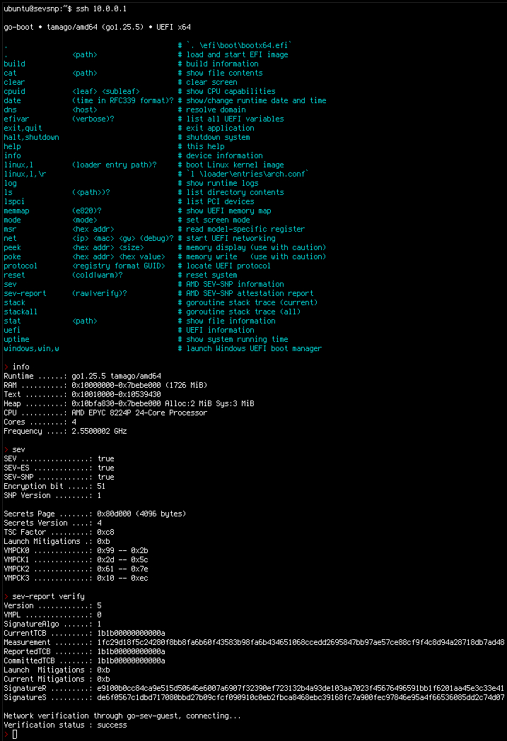Click the "launch Windows UEFI boot manager" description
This screenshot has width=507, height=741.
254,348
